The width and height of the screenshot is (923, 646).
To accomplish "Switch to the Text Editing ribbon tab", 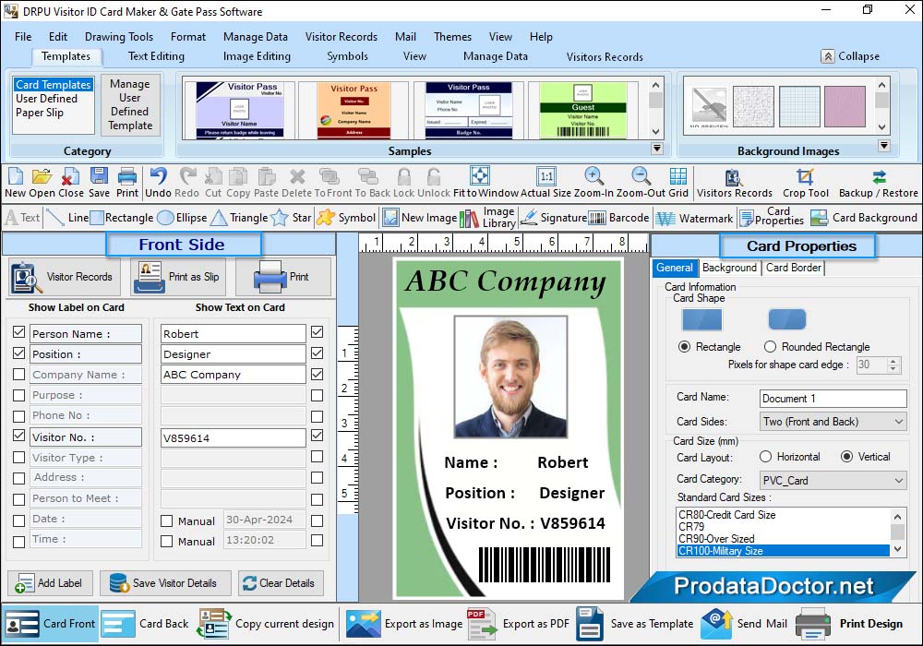I will pyautogui.click(x=156, y=56).
